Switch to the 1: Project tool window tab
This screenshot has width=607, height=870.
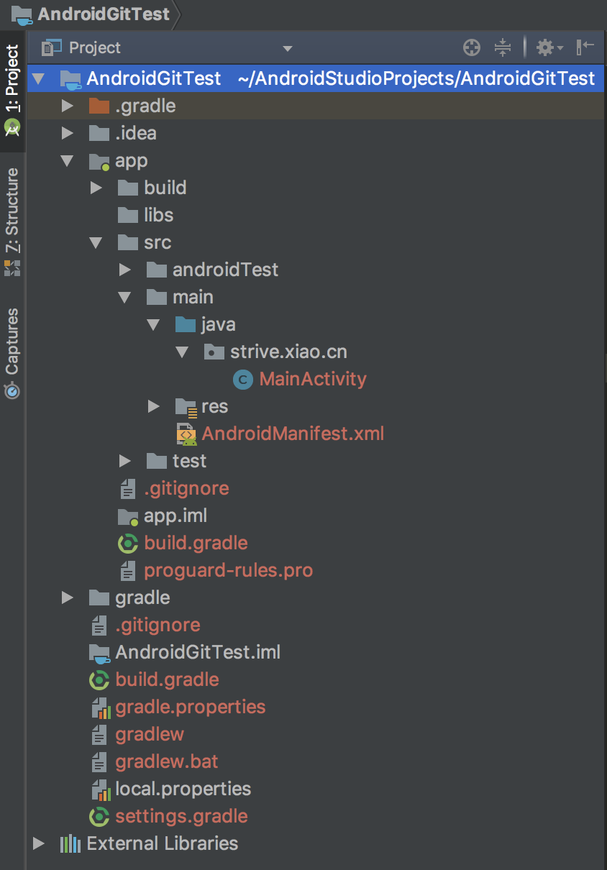coord(12,91)
